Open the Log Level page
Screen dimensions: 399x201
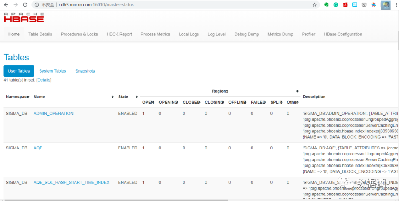(216, 34)
